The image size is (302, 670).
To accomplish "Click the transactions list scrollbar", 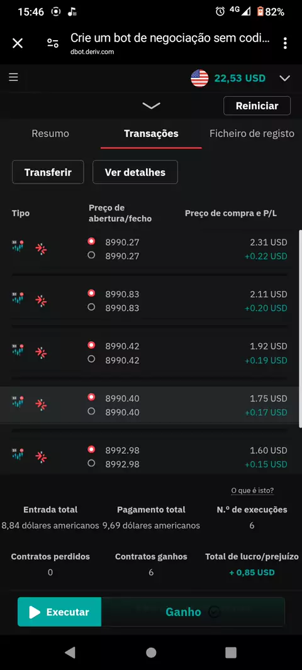I will pyautogui.click(x=300, y=327).
